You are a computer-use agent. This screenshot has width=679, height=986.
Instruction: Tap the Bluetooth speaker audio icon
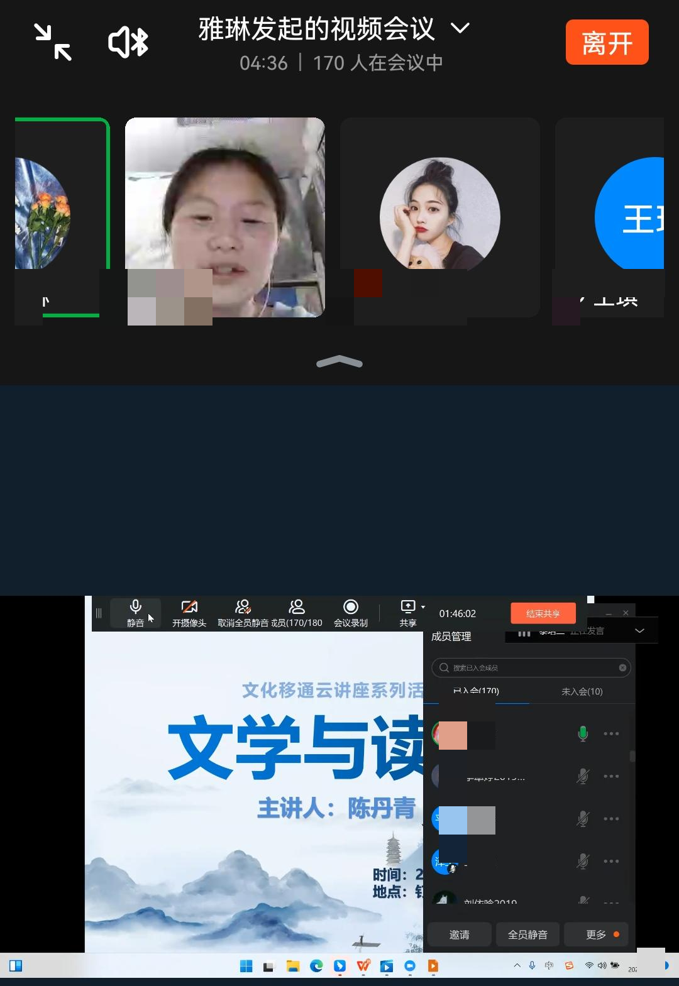pos(128,42)
